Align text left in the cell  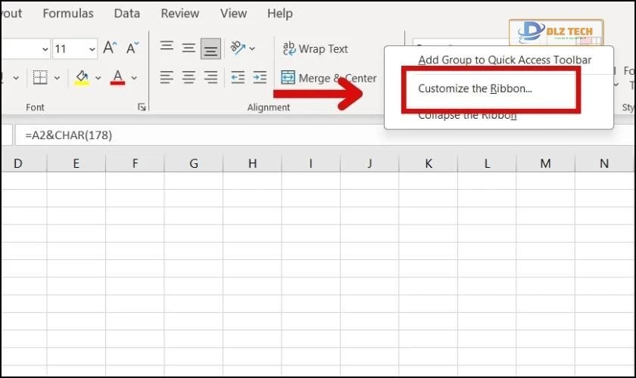tap(167, 78)
